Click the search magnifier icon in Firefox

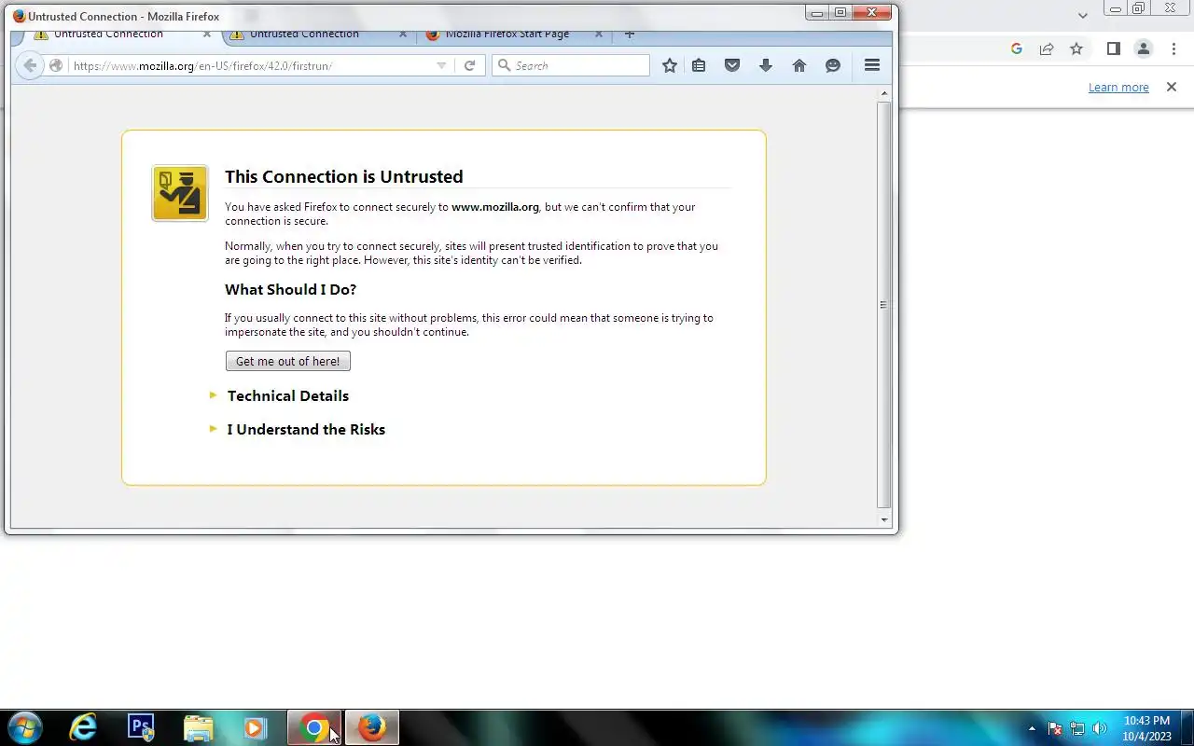click(504, 65)
